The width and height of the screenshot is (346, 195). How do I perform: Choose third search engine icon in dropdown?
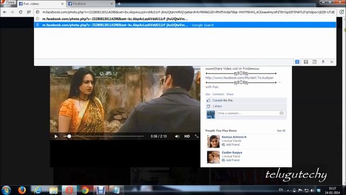coord(315,62)
